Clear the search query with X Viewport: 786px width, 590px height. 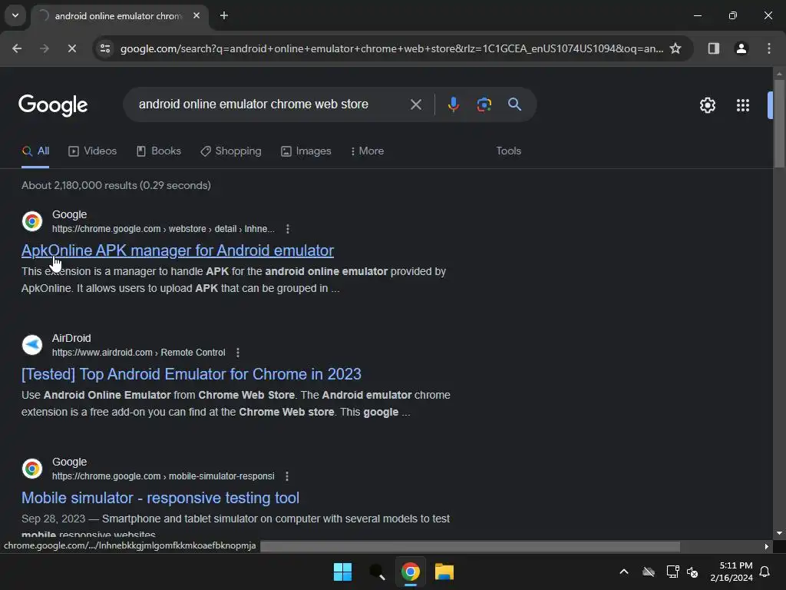point(415,104)
